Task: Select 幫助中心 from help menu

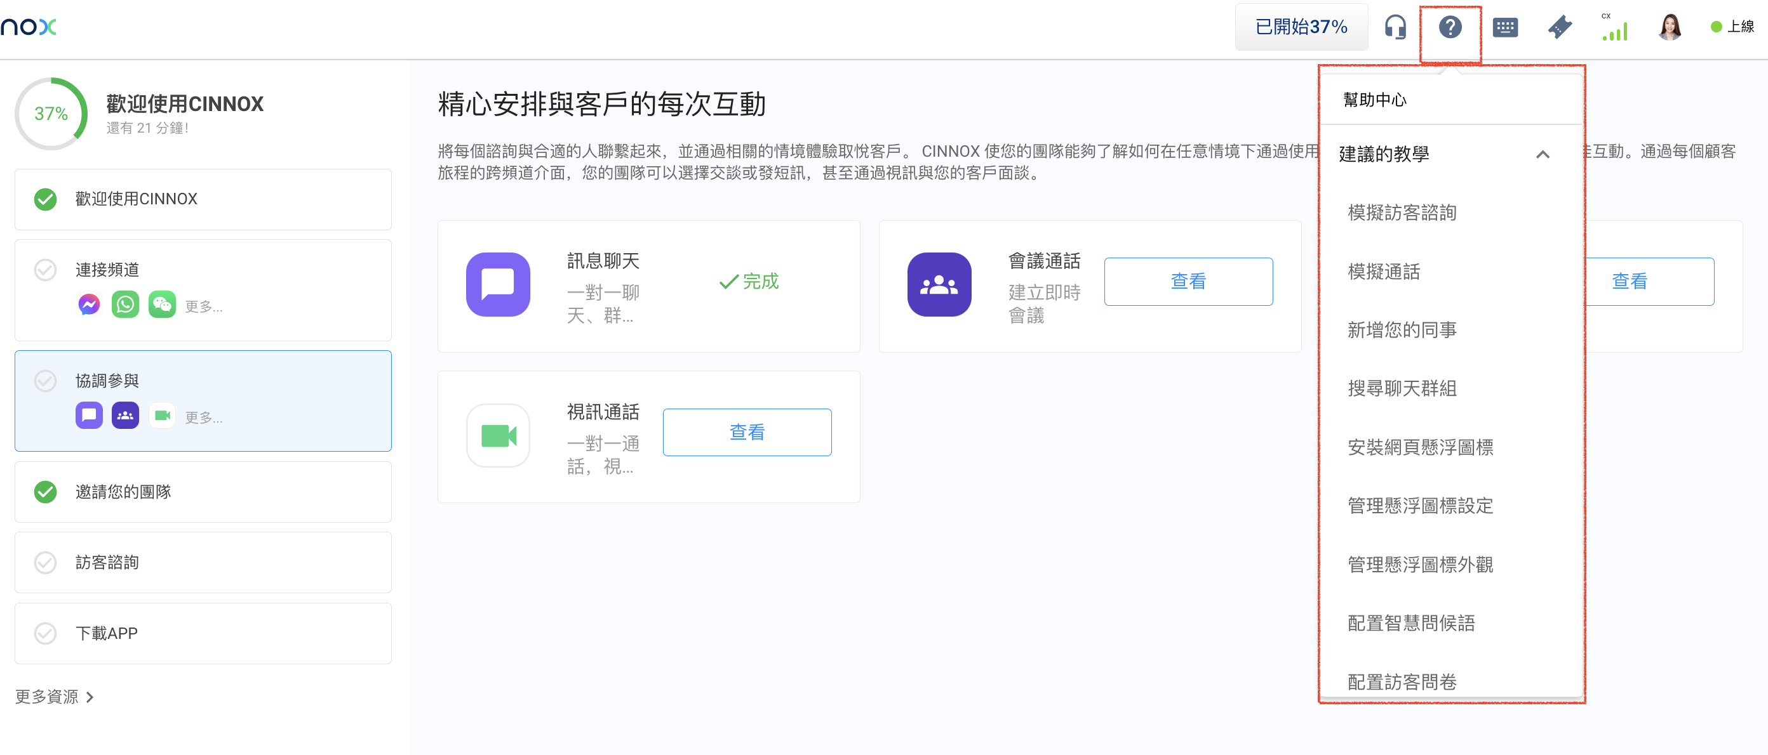Action: [1375, 100]
